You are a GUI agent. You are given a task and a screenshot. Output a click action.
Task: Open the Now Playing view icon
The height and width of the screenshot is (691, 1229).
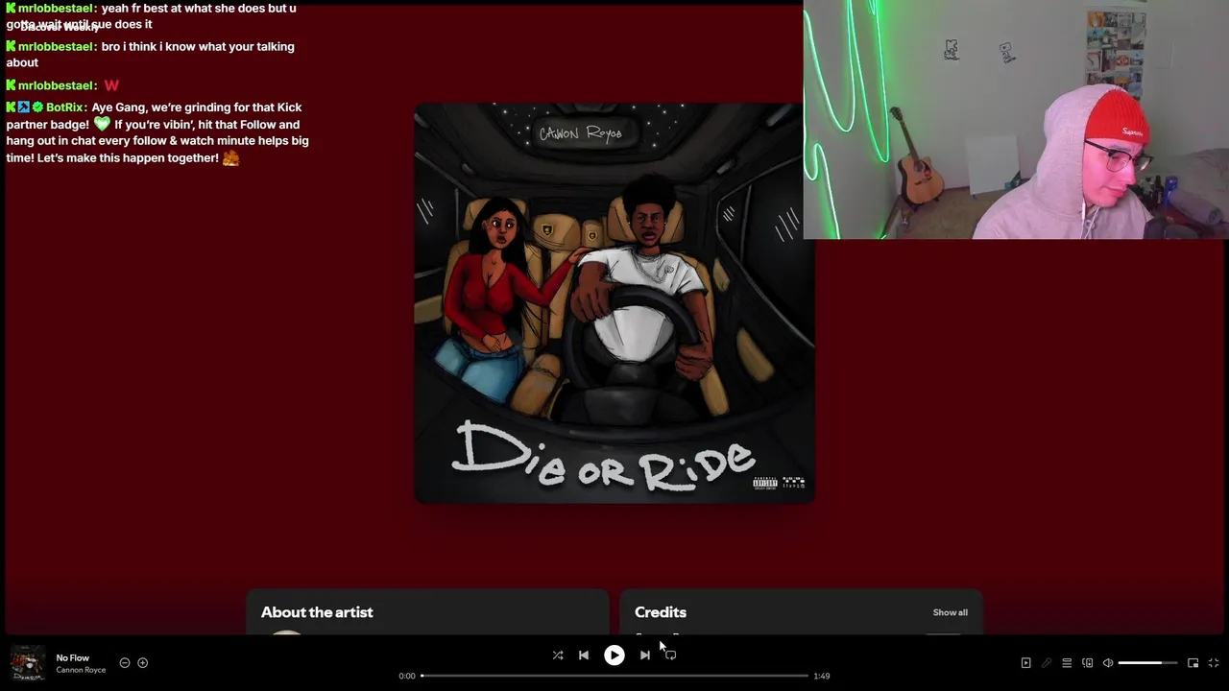pos(1025,663)
